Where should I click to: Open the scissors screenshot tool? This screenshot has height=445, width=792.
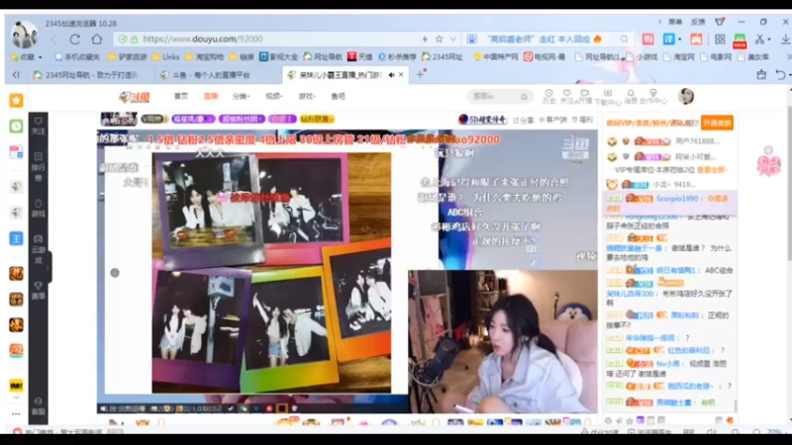759,39
